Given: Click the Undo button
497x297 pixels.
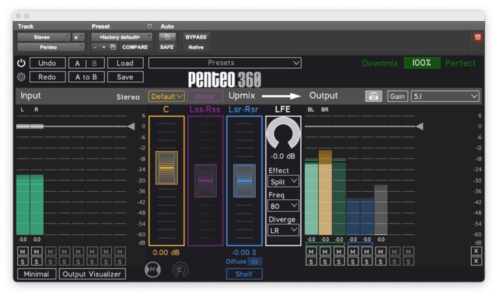Looking at the screenshot, I should pyautogui.click(x=47, y=64).
